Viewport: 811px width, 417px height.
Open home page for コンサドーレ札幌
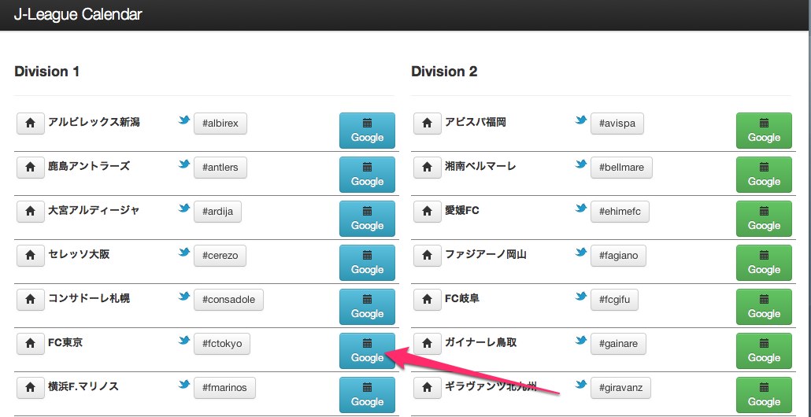click(x=31, y=299)
